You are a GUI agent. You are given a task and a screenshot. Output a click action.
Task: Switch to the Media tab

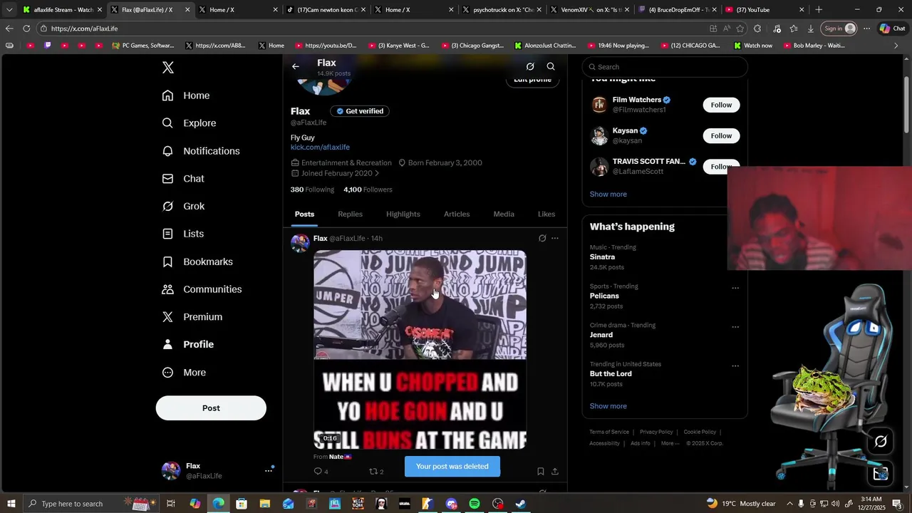pyautogui.click(x=504, y=214)
